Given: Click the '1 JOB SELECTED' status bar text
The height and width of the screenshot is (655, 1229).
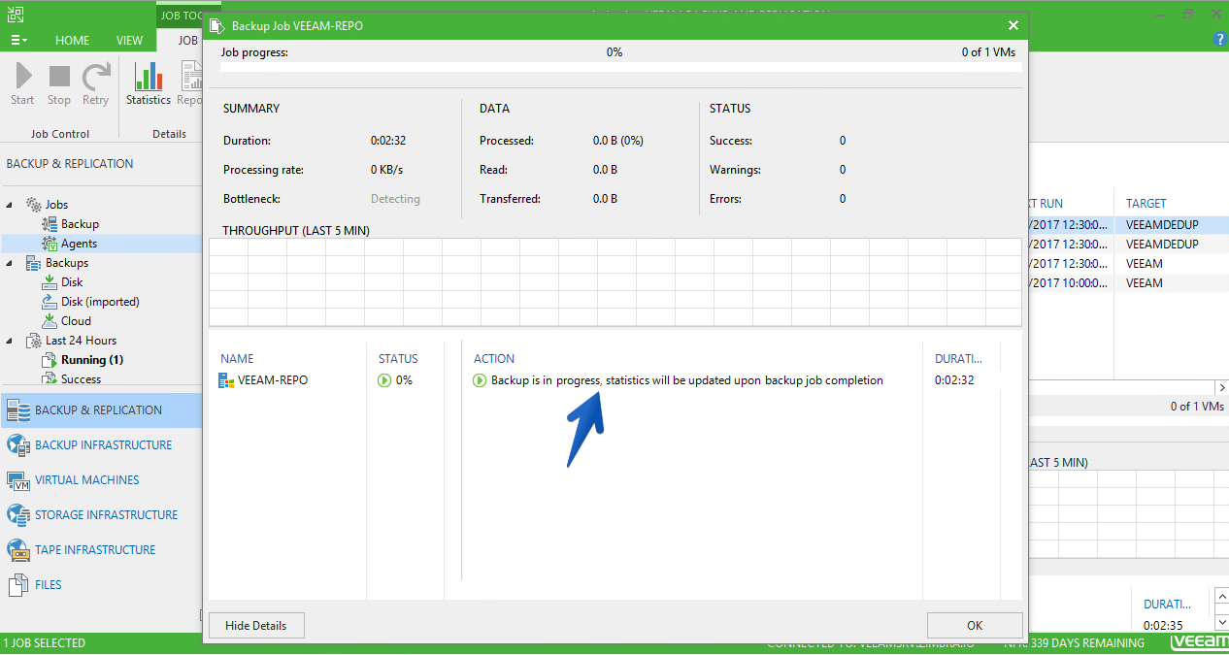Looking at the screenshot, I should pyautogui.click(x=45, y=643).
